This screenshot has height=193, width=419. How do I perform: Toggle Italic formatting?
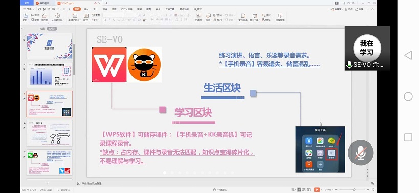(109, 20)
